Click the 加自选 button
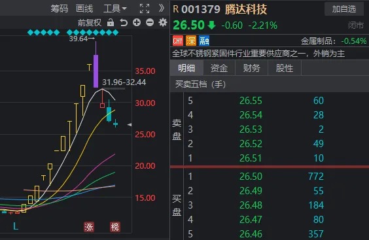This screenshot has width=369, height=240. tap(344, 9)
